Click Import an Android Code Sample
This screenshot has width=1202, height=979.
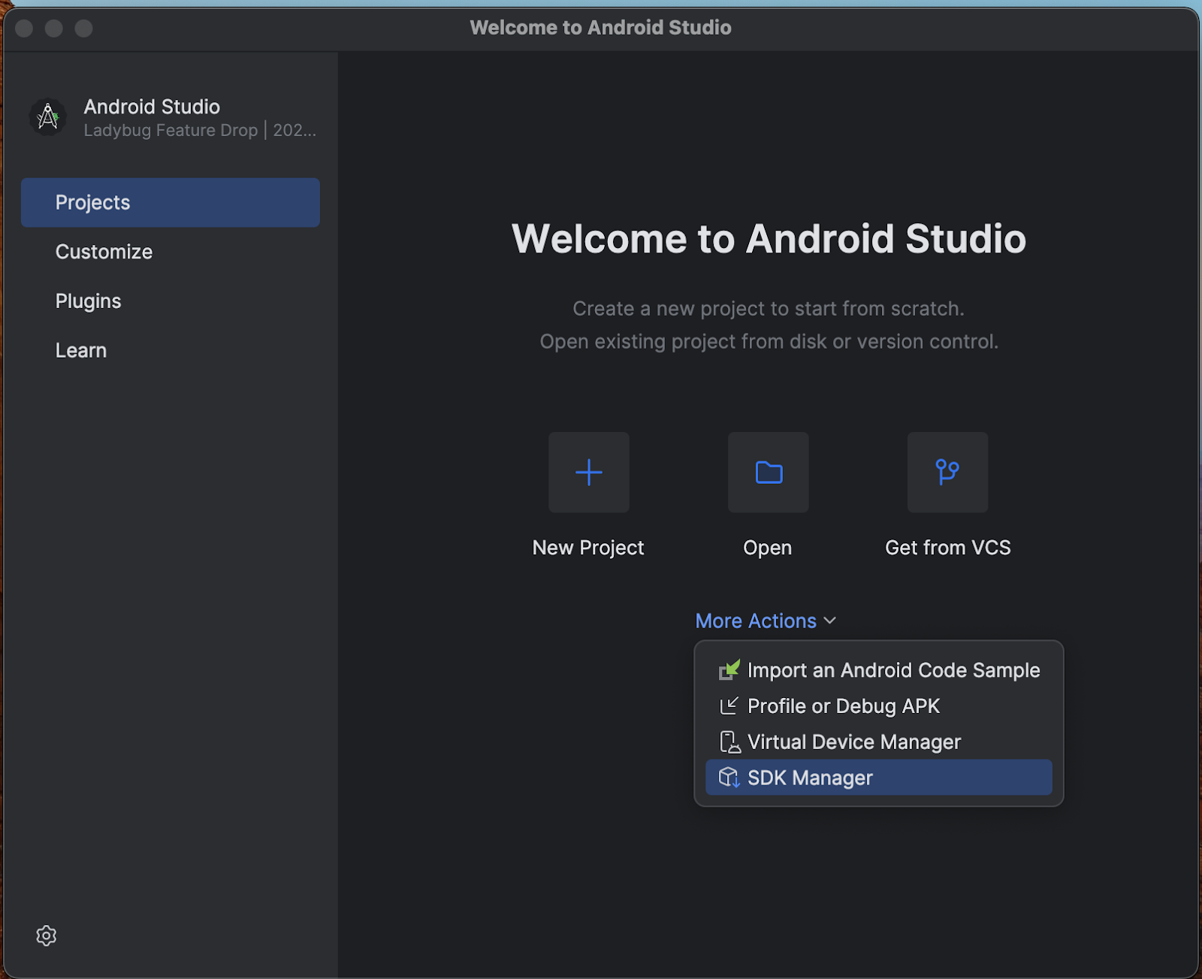coord(893,669)
